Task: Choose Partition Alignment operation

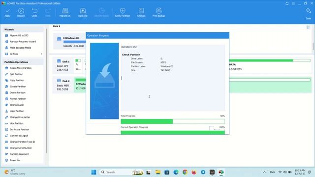Action: (x=19, y=154)
